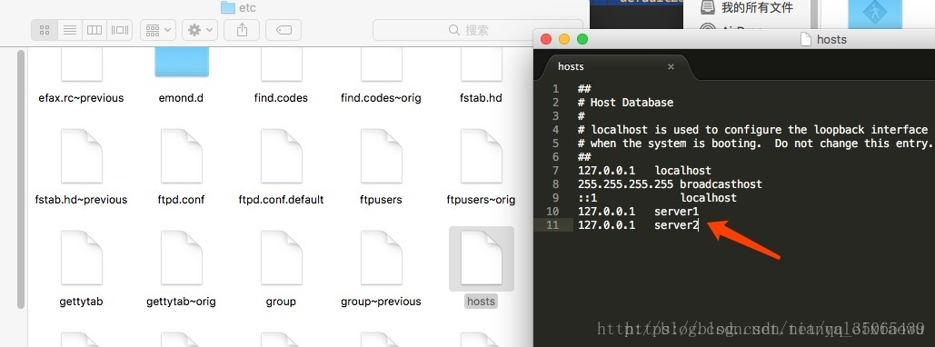This screenshot has height=347, width=935.
Task: Select the group~previous file icon
Action: point(381,258)
